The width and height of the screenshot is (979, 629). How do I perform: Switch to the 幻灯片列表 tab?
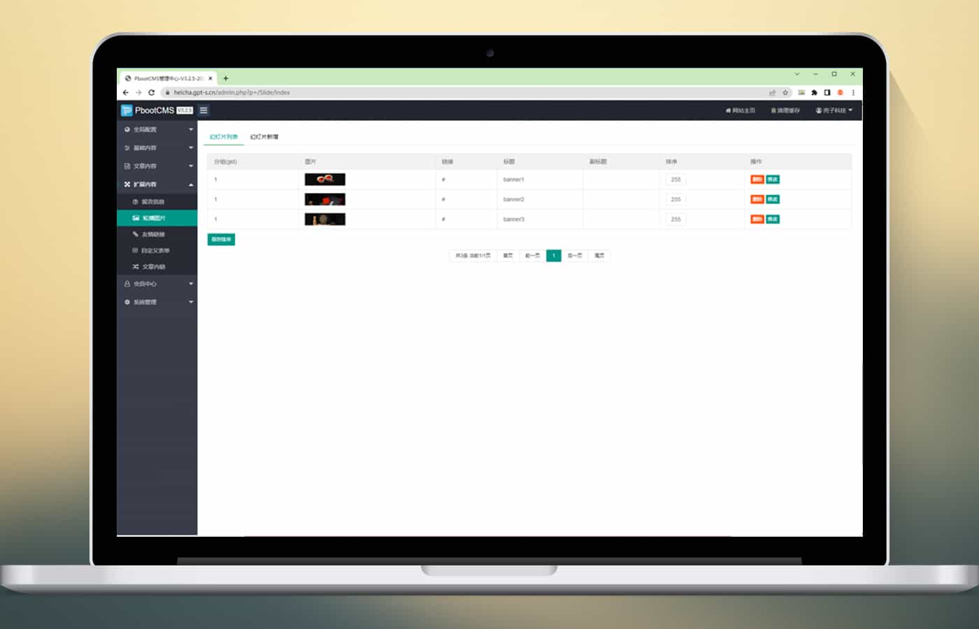tap(224, 137)
